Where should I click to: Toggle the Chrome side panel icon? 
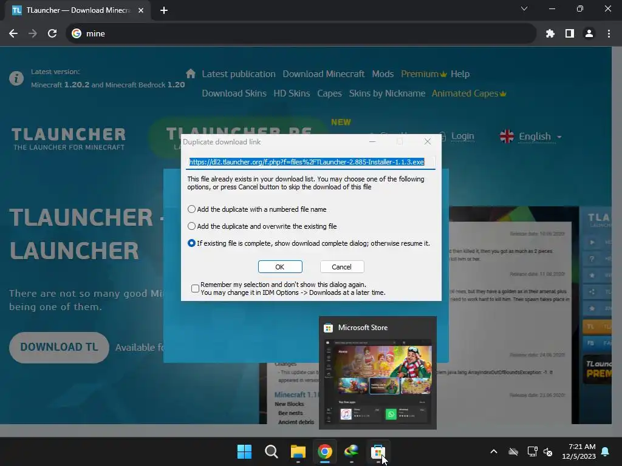570,34
